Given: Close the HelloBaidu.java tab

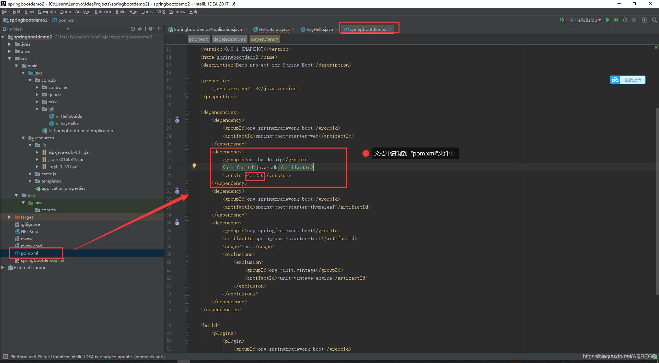Looking at the screenshot, I should click(x=293, y=30).
